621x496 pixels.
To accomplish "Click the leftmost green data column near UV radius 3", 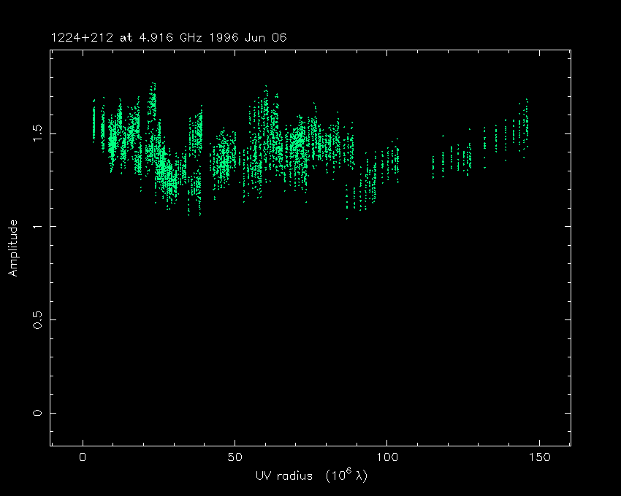I will pyautogui.click(x=94, y=123).
